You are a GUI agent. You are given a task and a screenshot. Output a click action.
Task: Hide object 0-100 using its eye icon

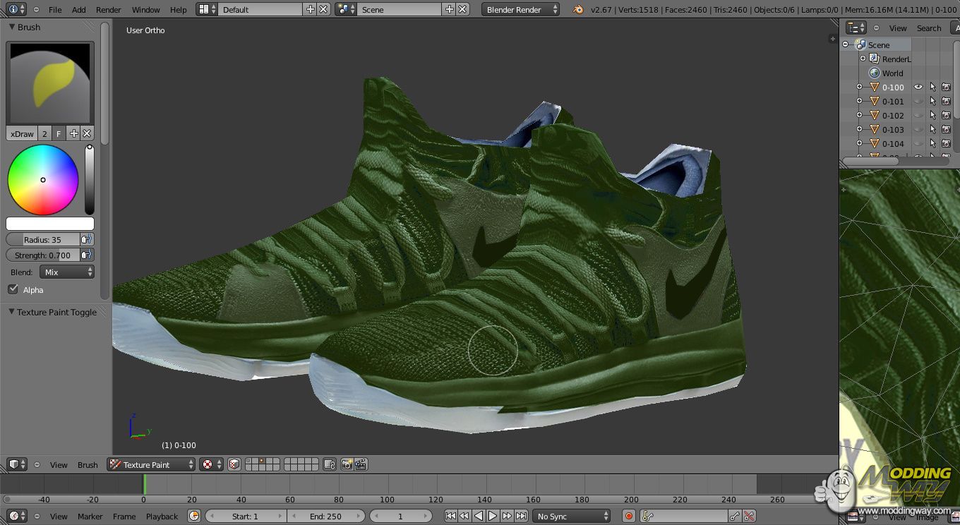pos(918,87)
